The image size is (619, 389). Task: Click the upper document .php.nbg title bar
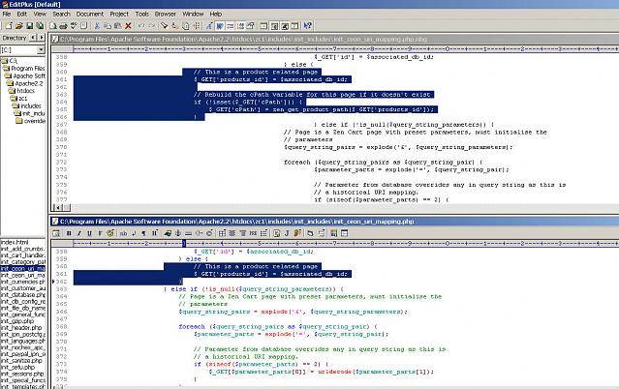point(334,39)
